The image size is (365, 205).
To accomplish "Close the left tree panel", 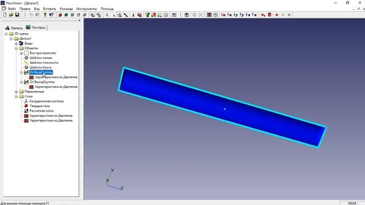I will (79, 20).
